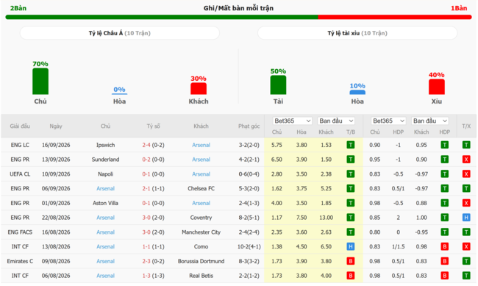Click the HDP red B icon, Real Betis row
The image size is (478, 286).
tap(444, 276)
